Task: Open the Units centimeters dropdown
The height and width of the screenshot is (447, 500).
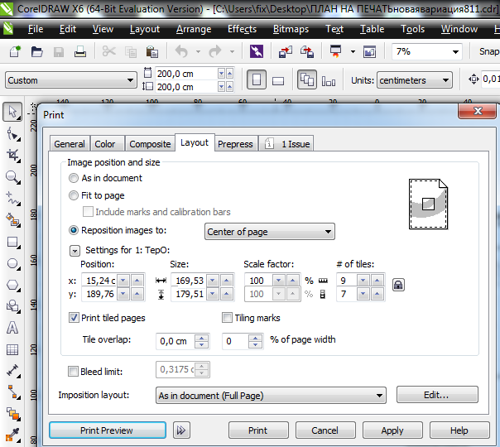Action: tap(414, 80)
